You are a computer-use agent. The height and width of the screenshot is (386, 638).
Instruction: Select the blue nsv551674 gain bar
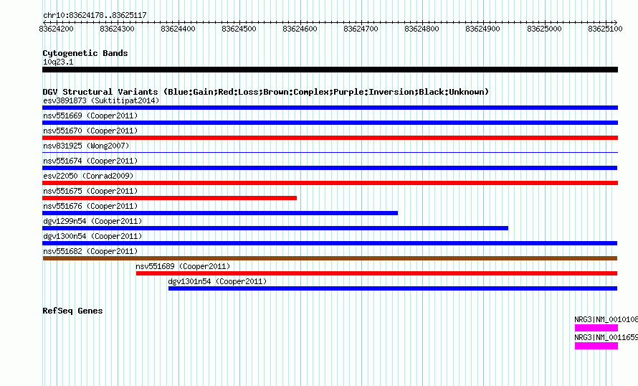tap(330, 168)
